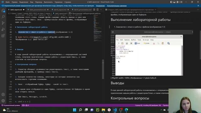This screenshot has width=201, height=113.
Task: Click the Выводы heading in preview
Action: coord(117,83)
